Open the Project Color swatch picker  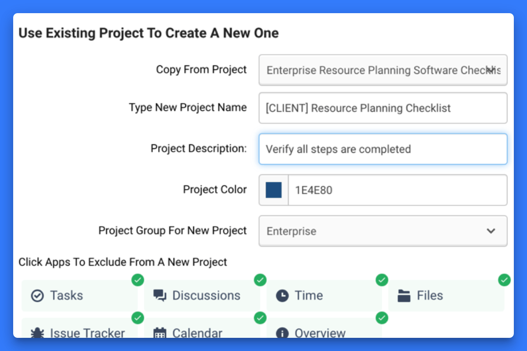point(273,190)
